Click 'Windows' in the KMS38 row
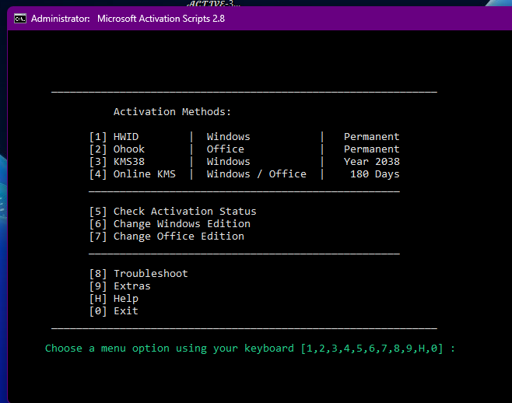Viewport: 512px width, 403px height. click(228, 161)
